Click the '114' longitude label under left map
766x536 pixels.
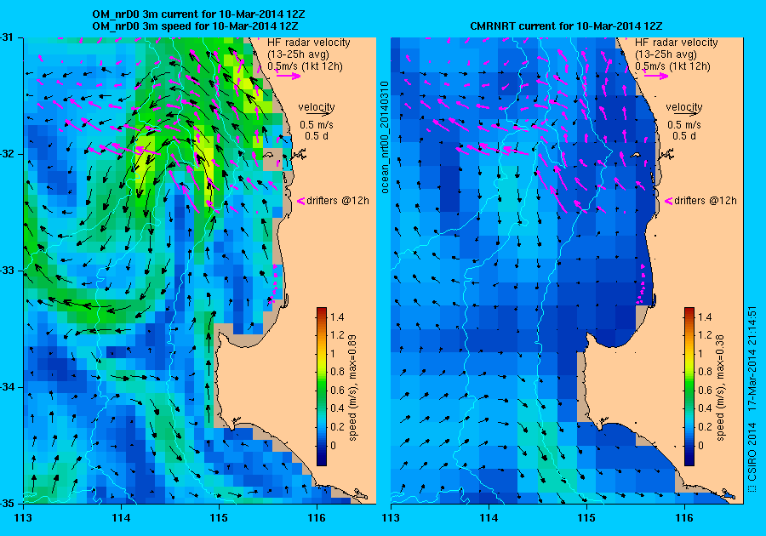(121, 518)
